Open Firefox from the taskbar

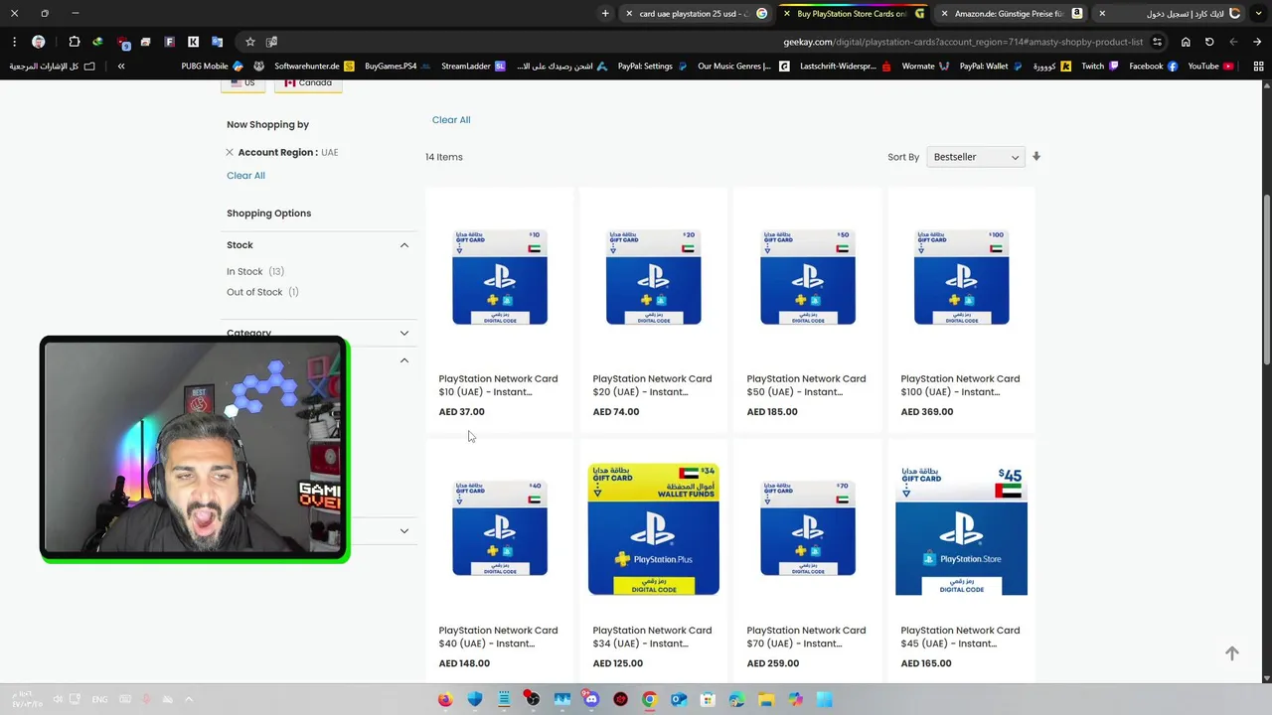445,699
